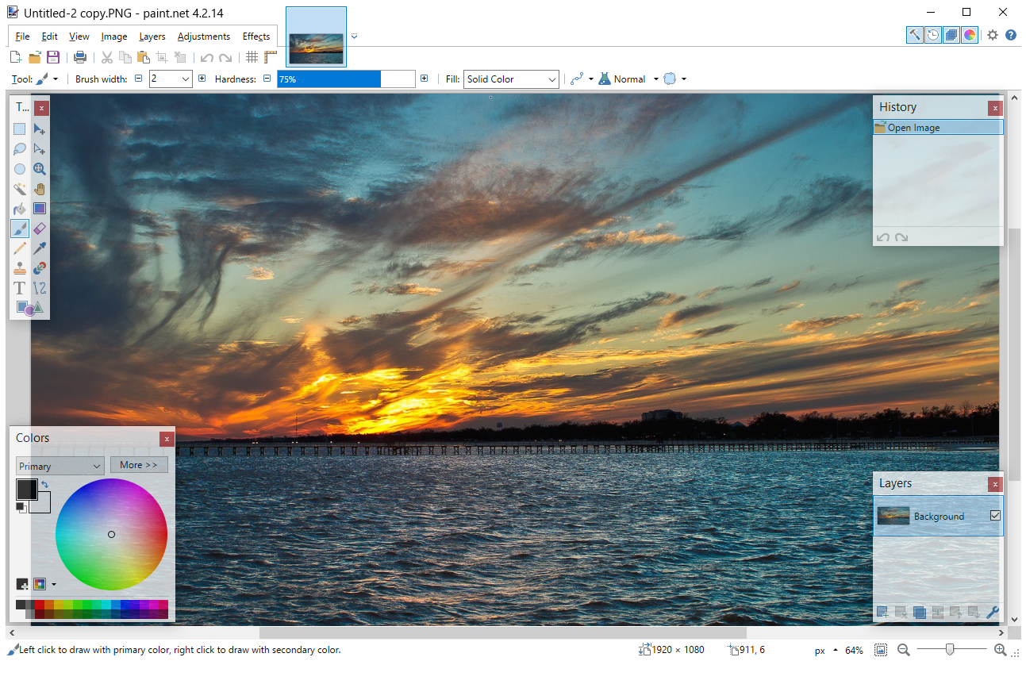This screenshot has height=684, width=1026.
Task: Expand the image list arrow beside thumbnail
Action: pyautogui.click(x=354, y=36)
